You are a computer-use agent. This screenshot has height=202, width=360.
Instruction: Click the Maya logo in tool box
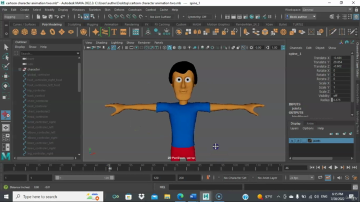click(x=6, y=157)
